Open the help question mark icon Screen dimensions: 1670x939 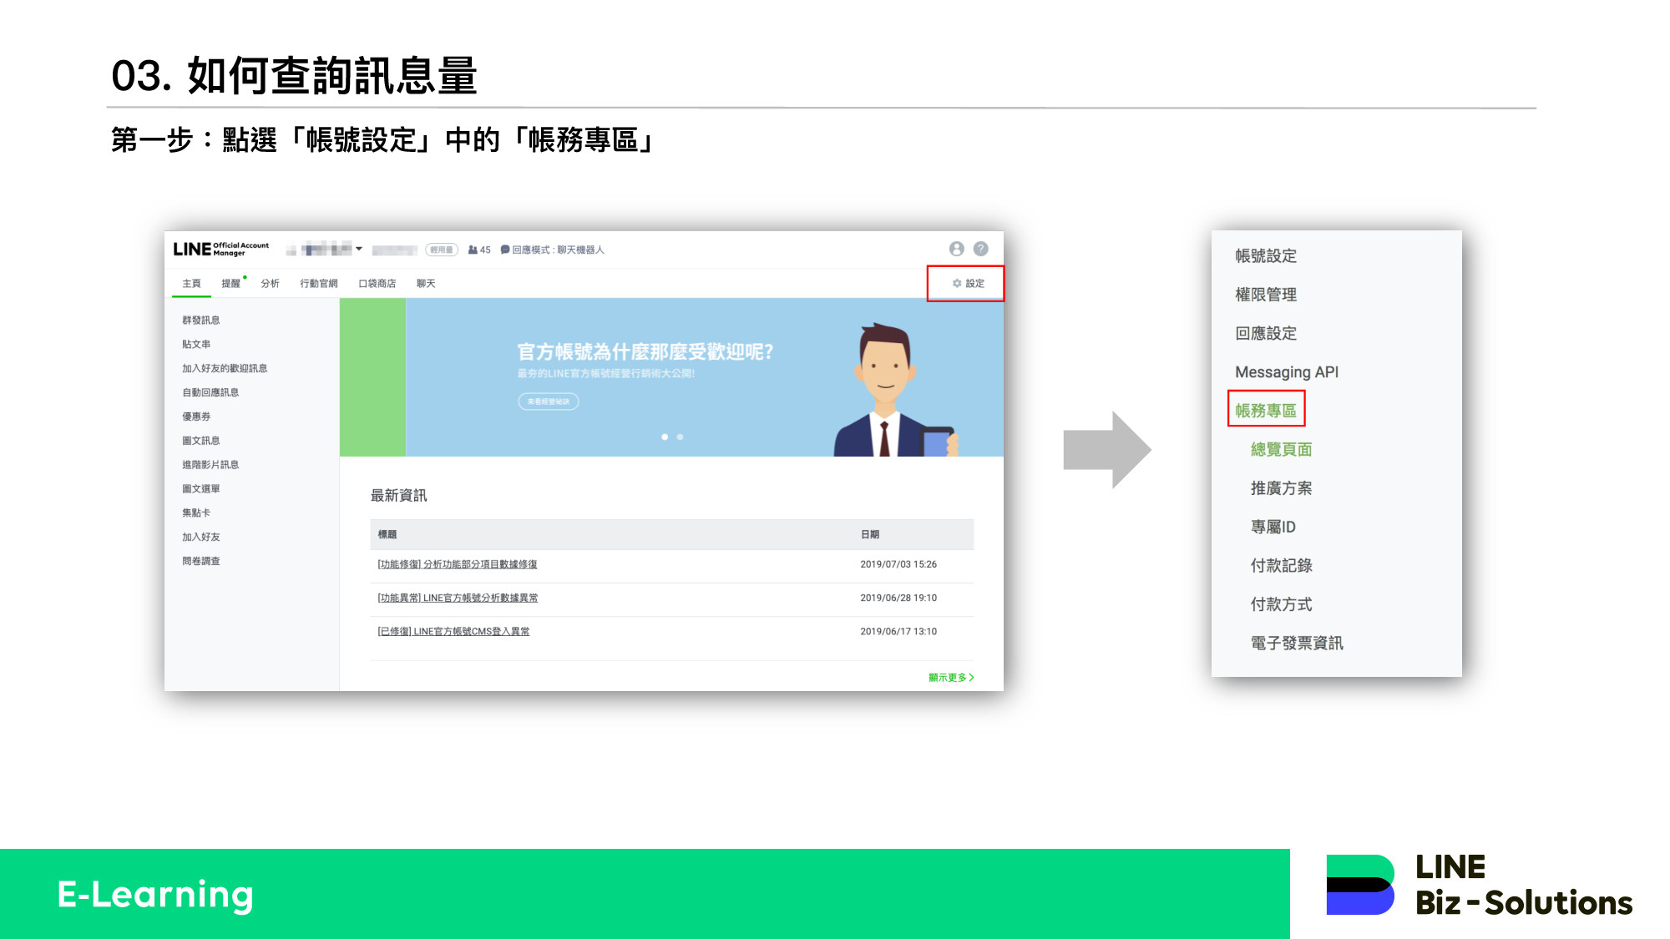(x=981, y=249)
